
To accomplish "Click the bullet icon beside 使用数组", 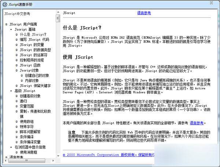I will click(16, 122).
